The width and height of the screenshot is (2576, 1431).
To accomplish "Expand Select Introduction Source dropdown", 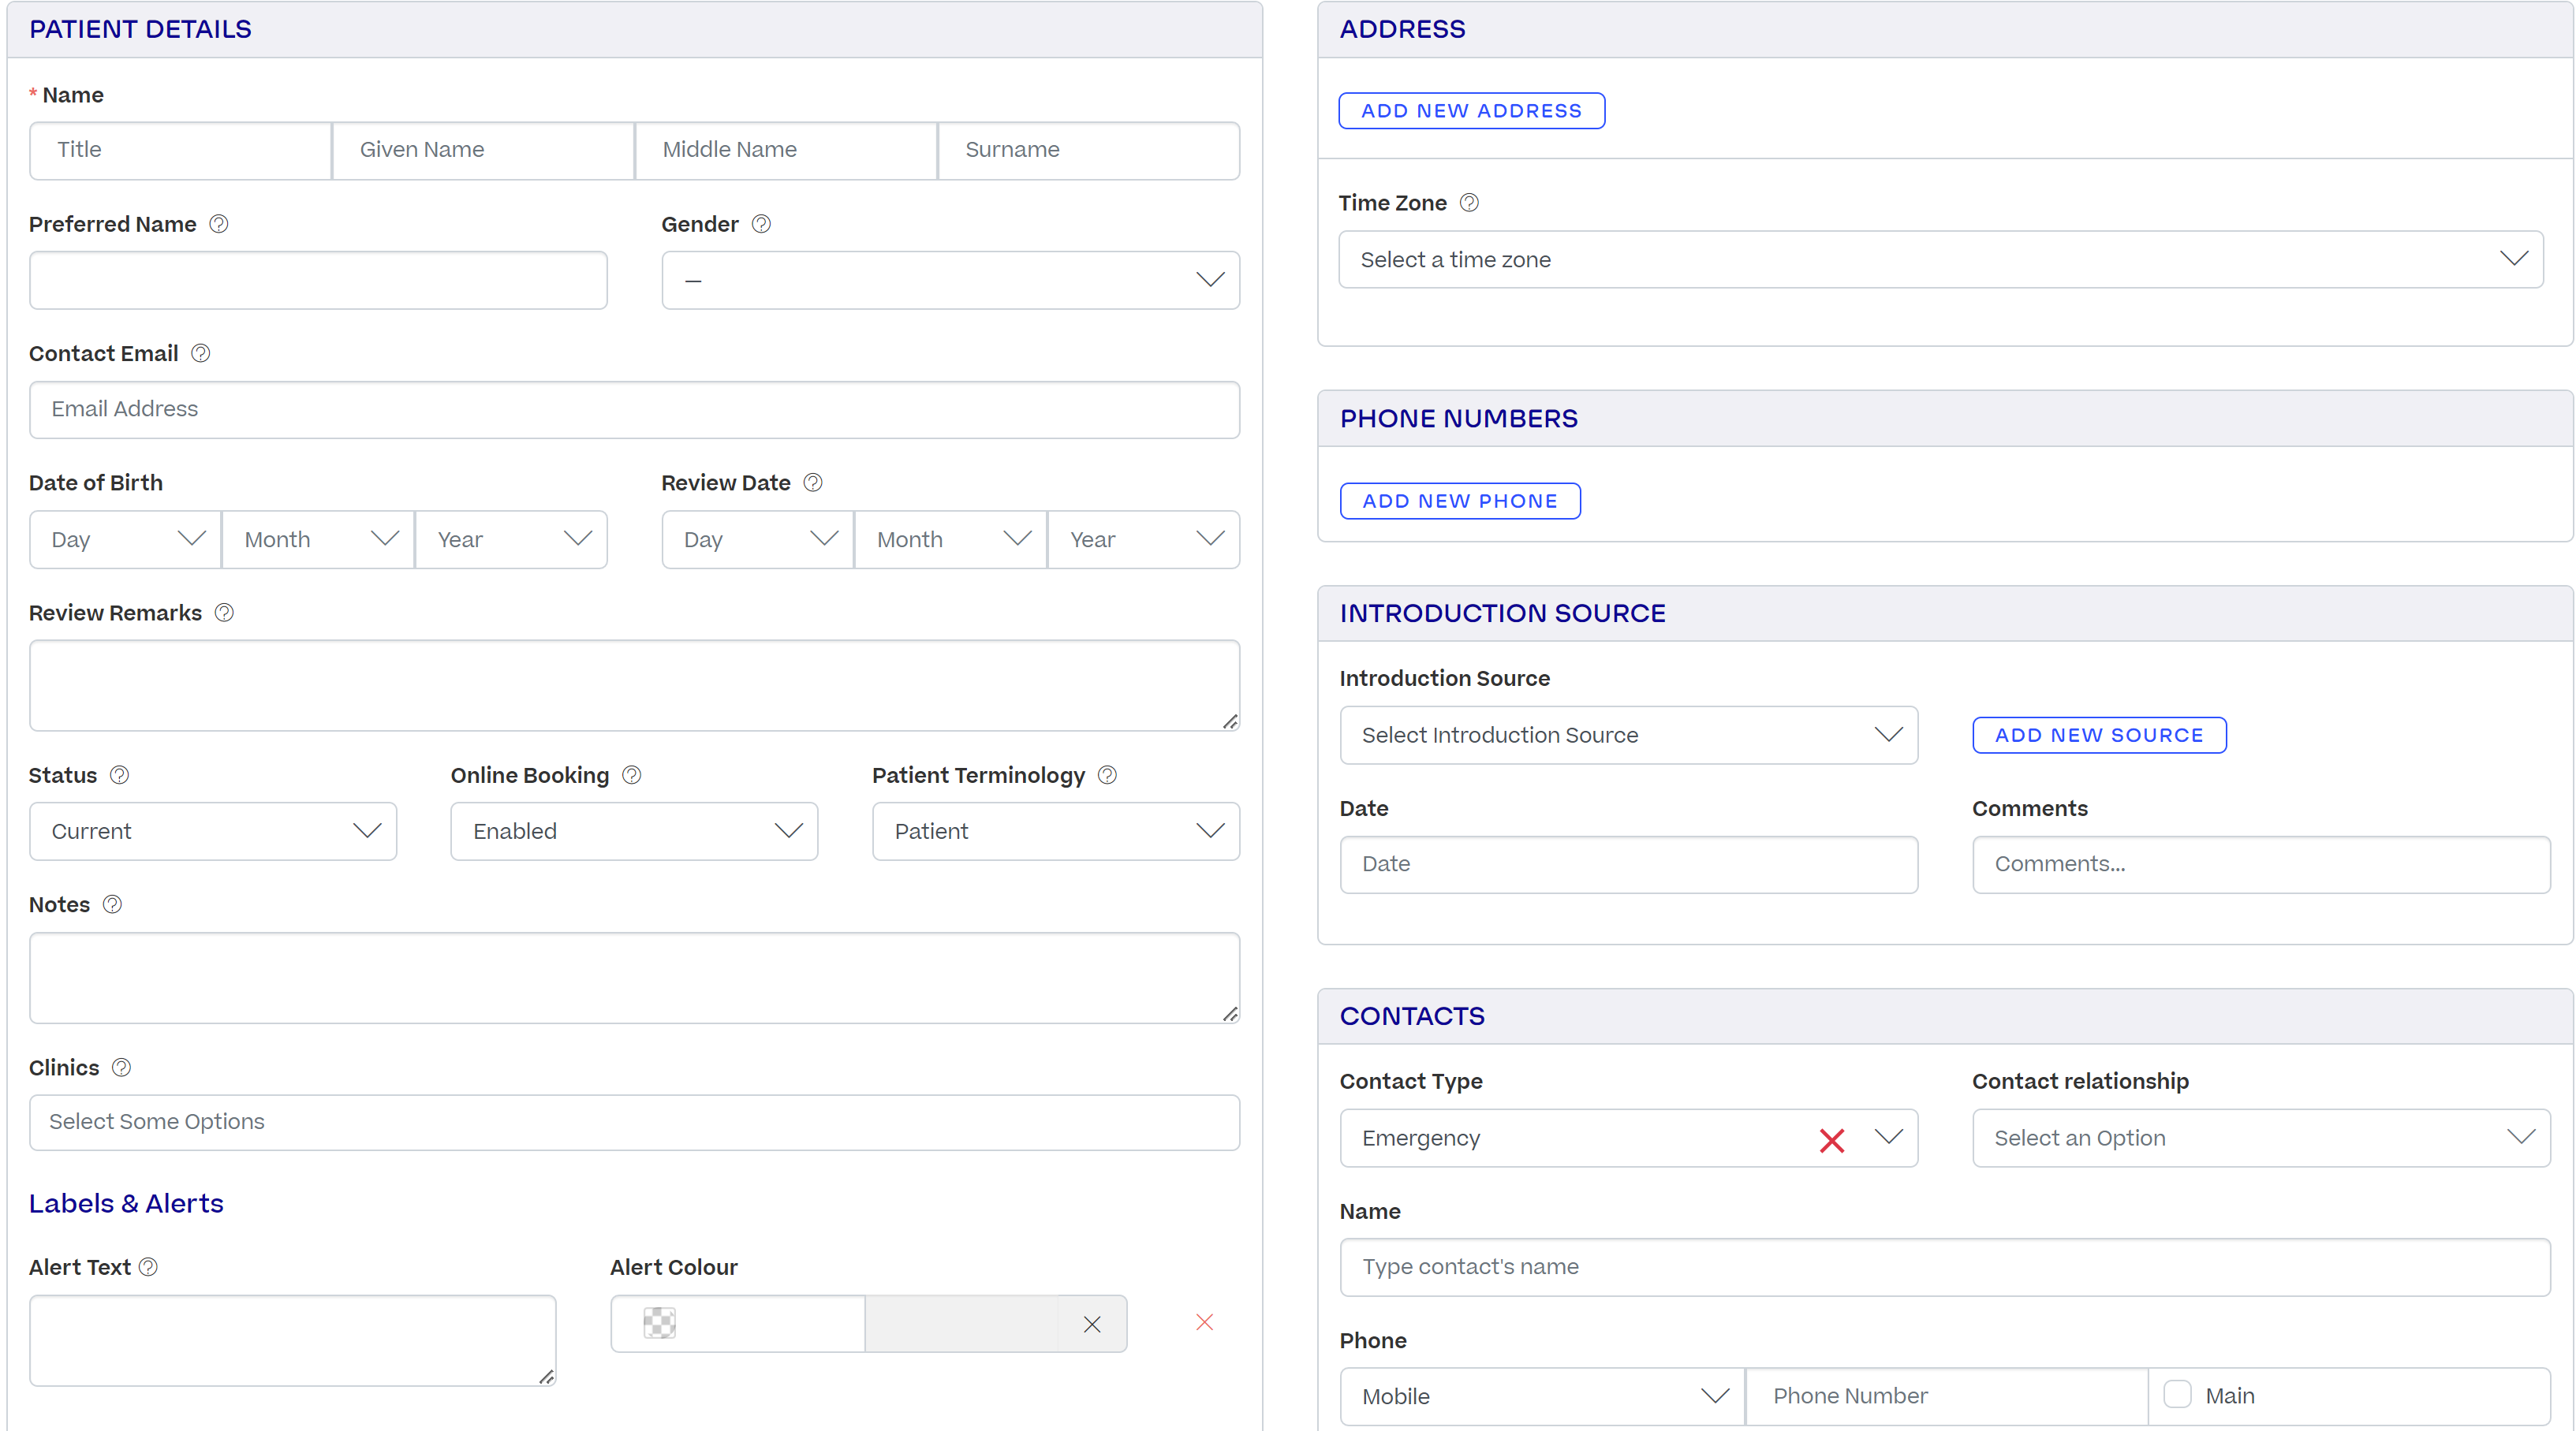I will pyautogui.click(x=1628, y=736).
